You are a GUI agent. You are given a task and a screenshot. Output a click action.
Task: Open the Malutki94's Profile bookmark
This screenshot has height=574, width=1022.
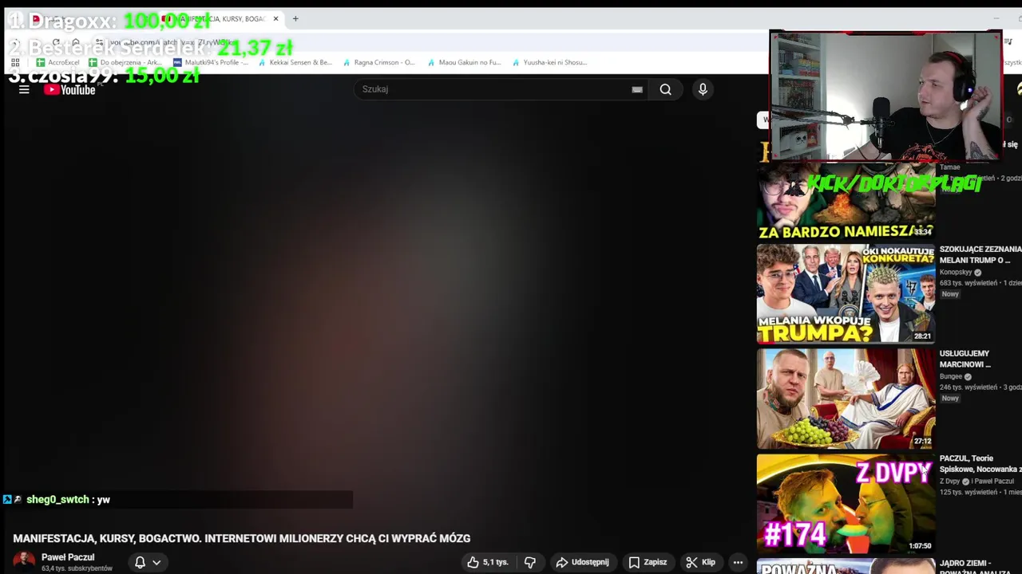(x=210, y=62)
